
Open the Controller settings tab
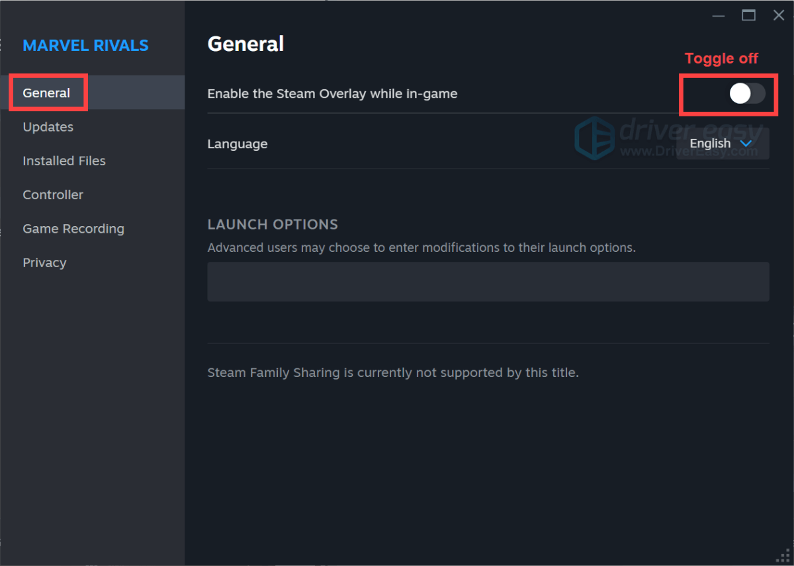click(x=53, y=194)
